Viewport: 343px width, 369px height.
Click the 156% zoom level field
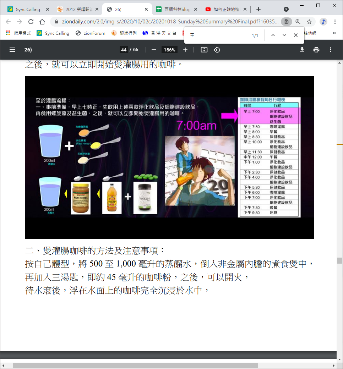click(x=169, y=50)
